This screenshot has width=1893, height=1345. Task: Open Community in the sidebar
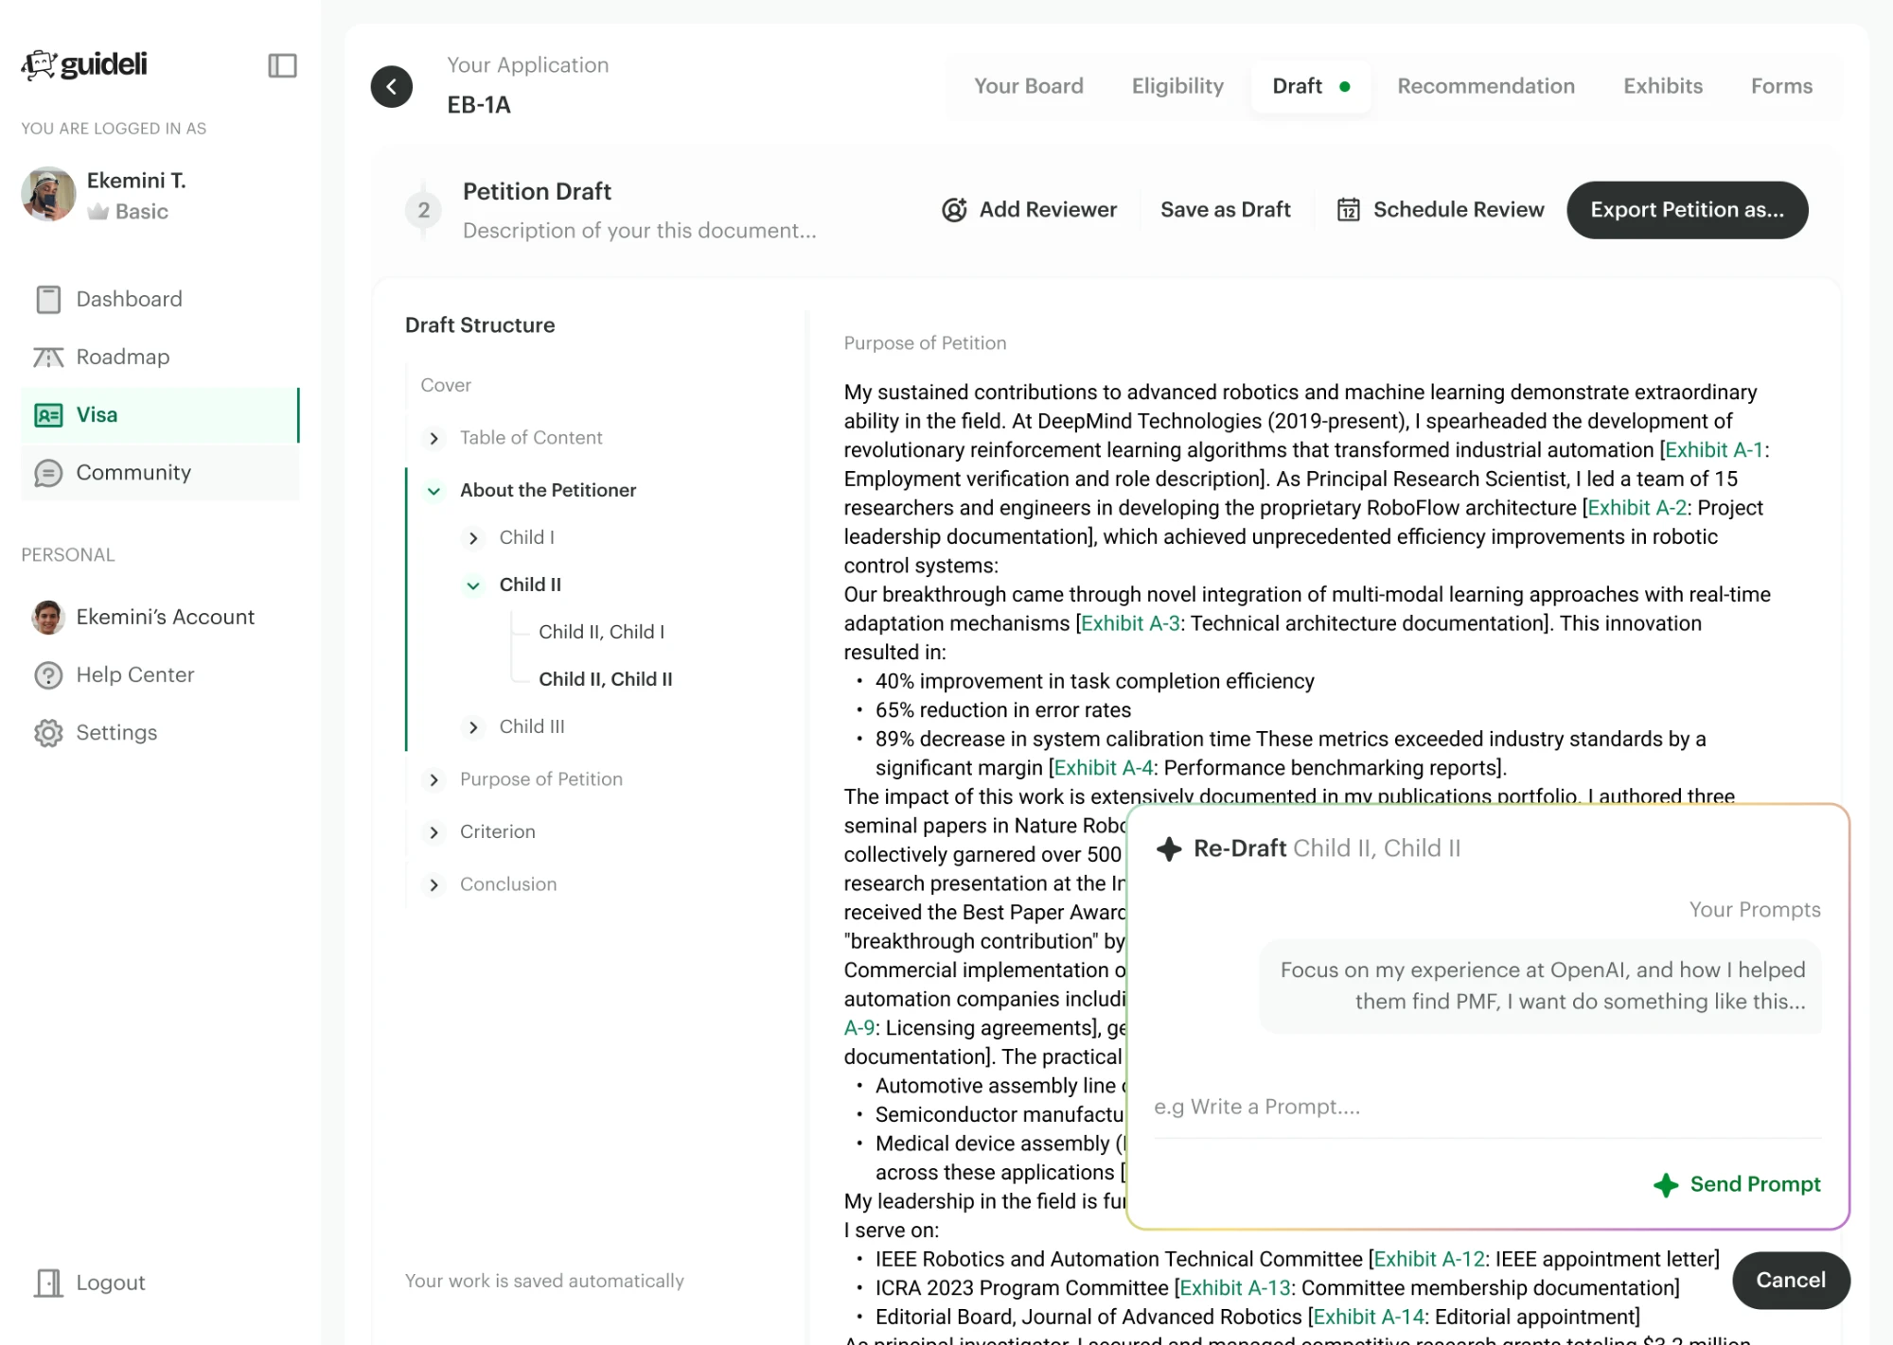160,472
